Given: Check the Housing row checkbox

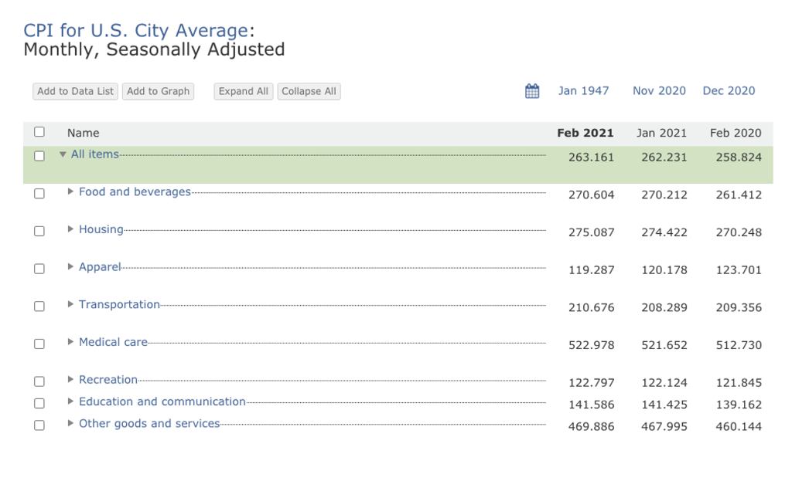Looking at the screenshot, I should pos(39,231).
